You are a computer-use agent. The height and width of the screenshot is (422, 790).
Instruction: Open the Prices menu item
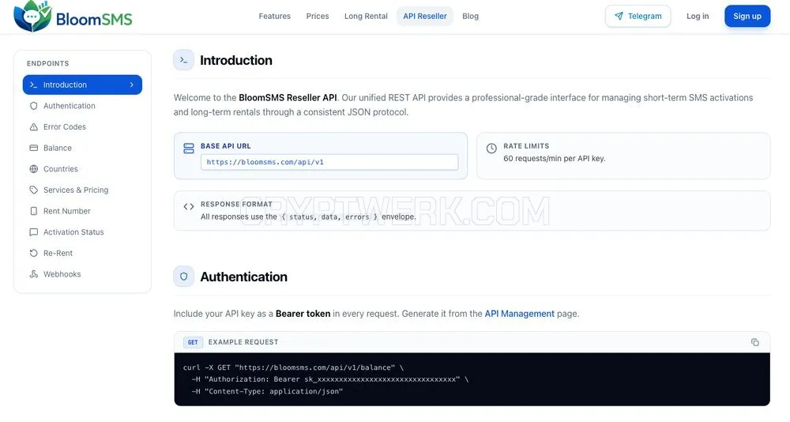click(x=318, y=16)
